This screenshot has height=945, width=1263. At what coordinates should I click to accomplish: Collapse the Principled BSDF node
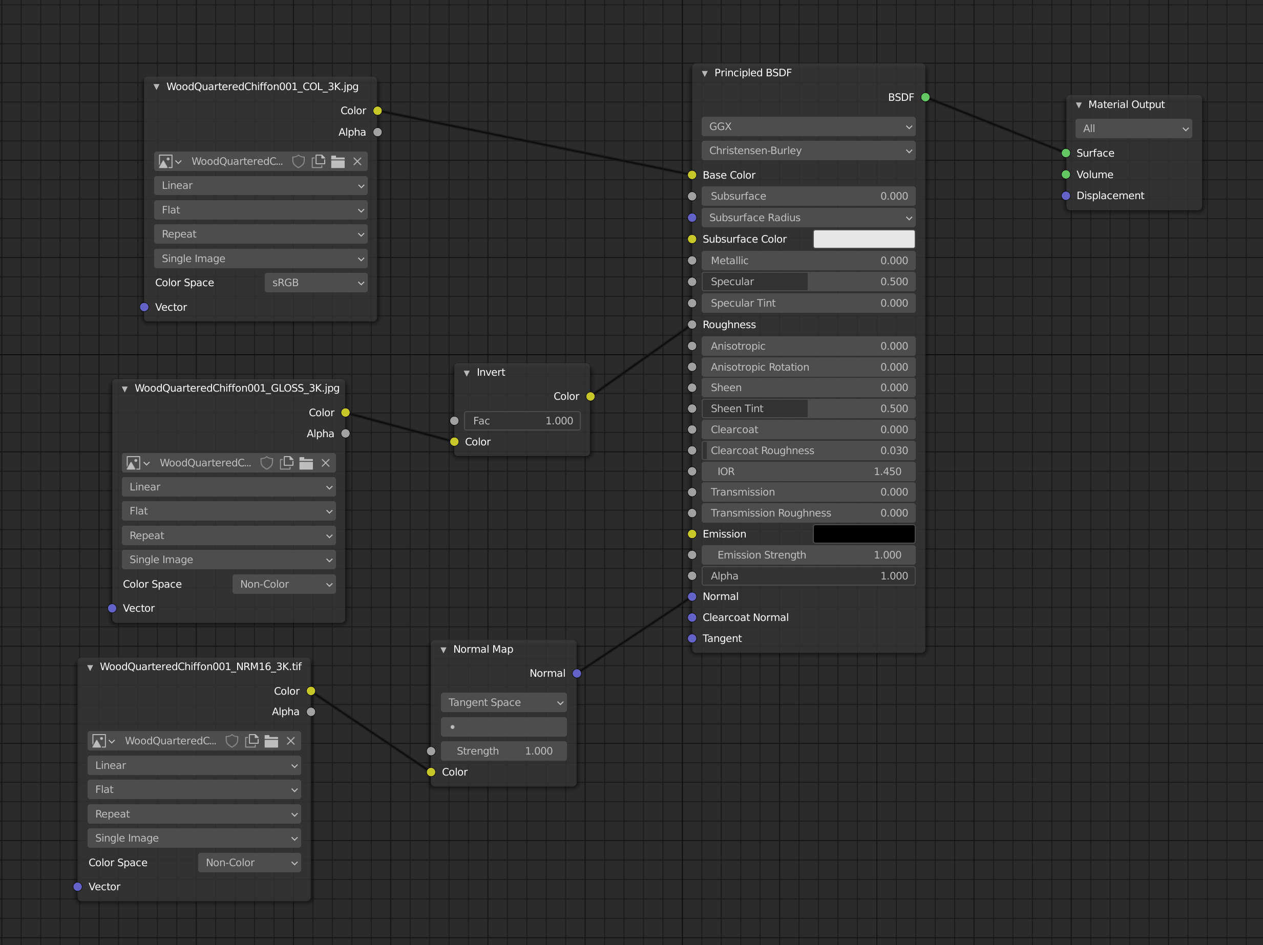coord(705,73)
